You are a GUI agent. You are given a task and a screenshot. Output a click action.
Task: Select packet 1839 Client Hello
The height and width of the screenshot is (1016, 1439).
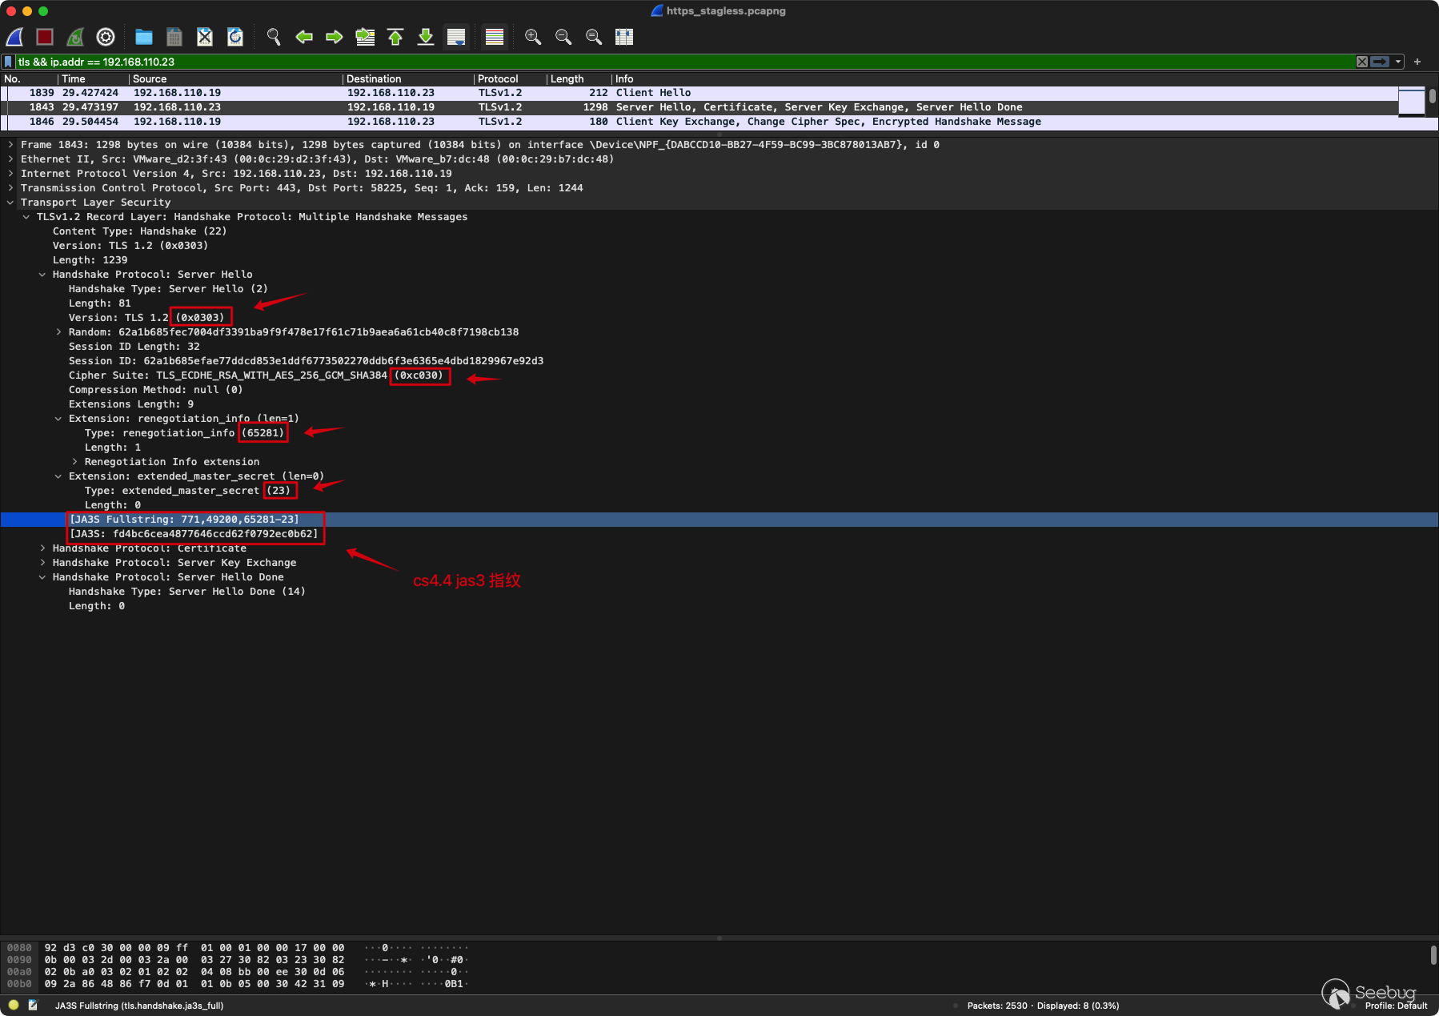699,93
